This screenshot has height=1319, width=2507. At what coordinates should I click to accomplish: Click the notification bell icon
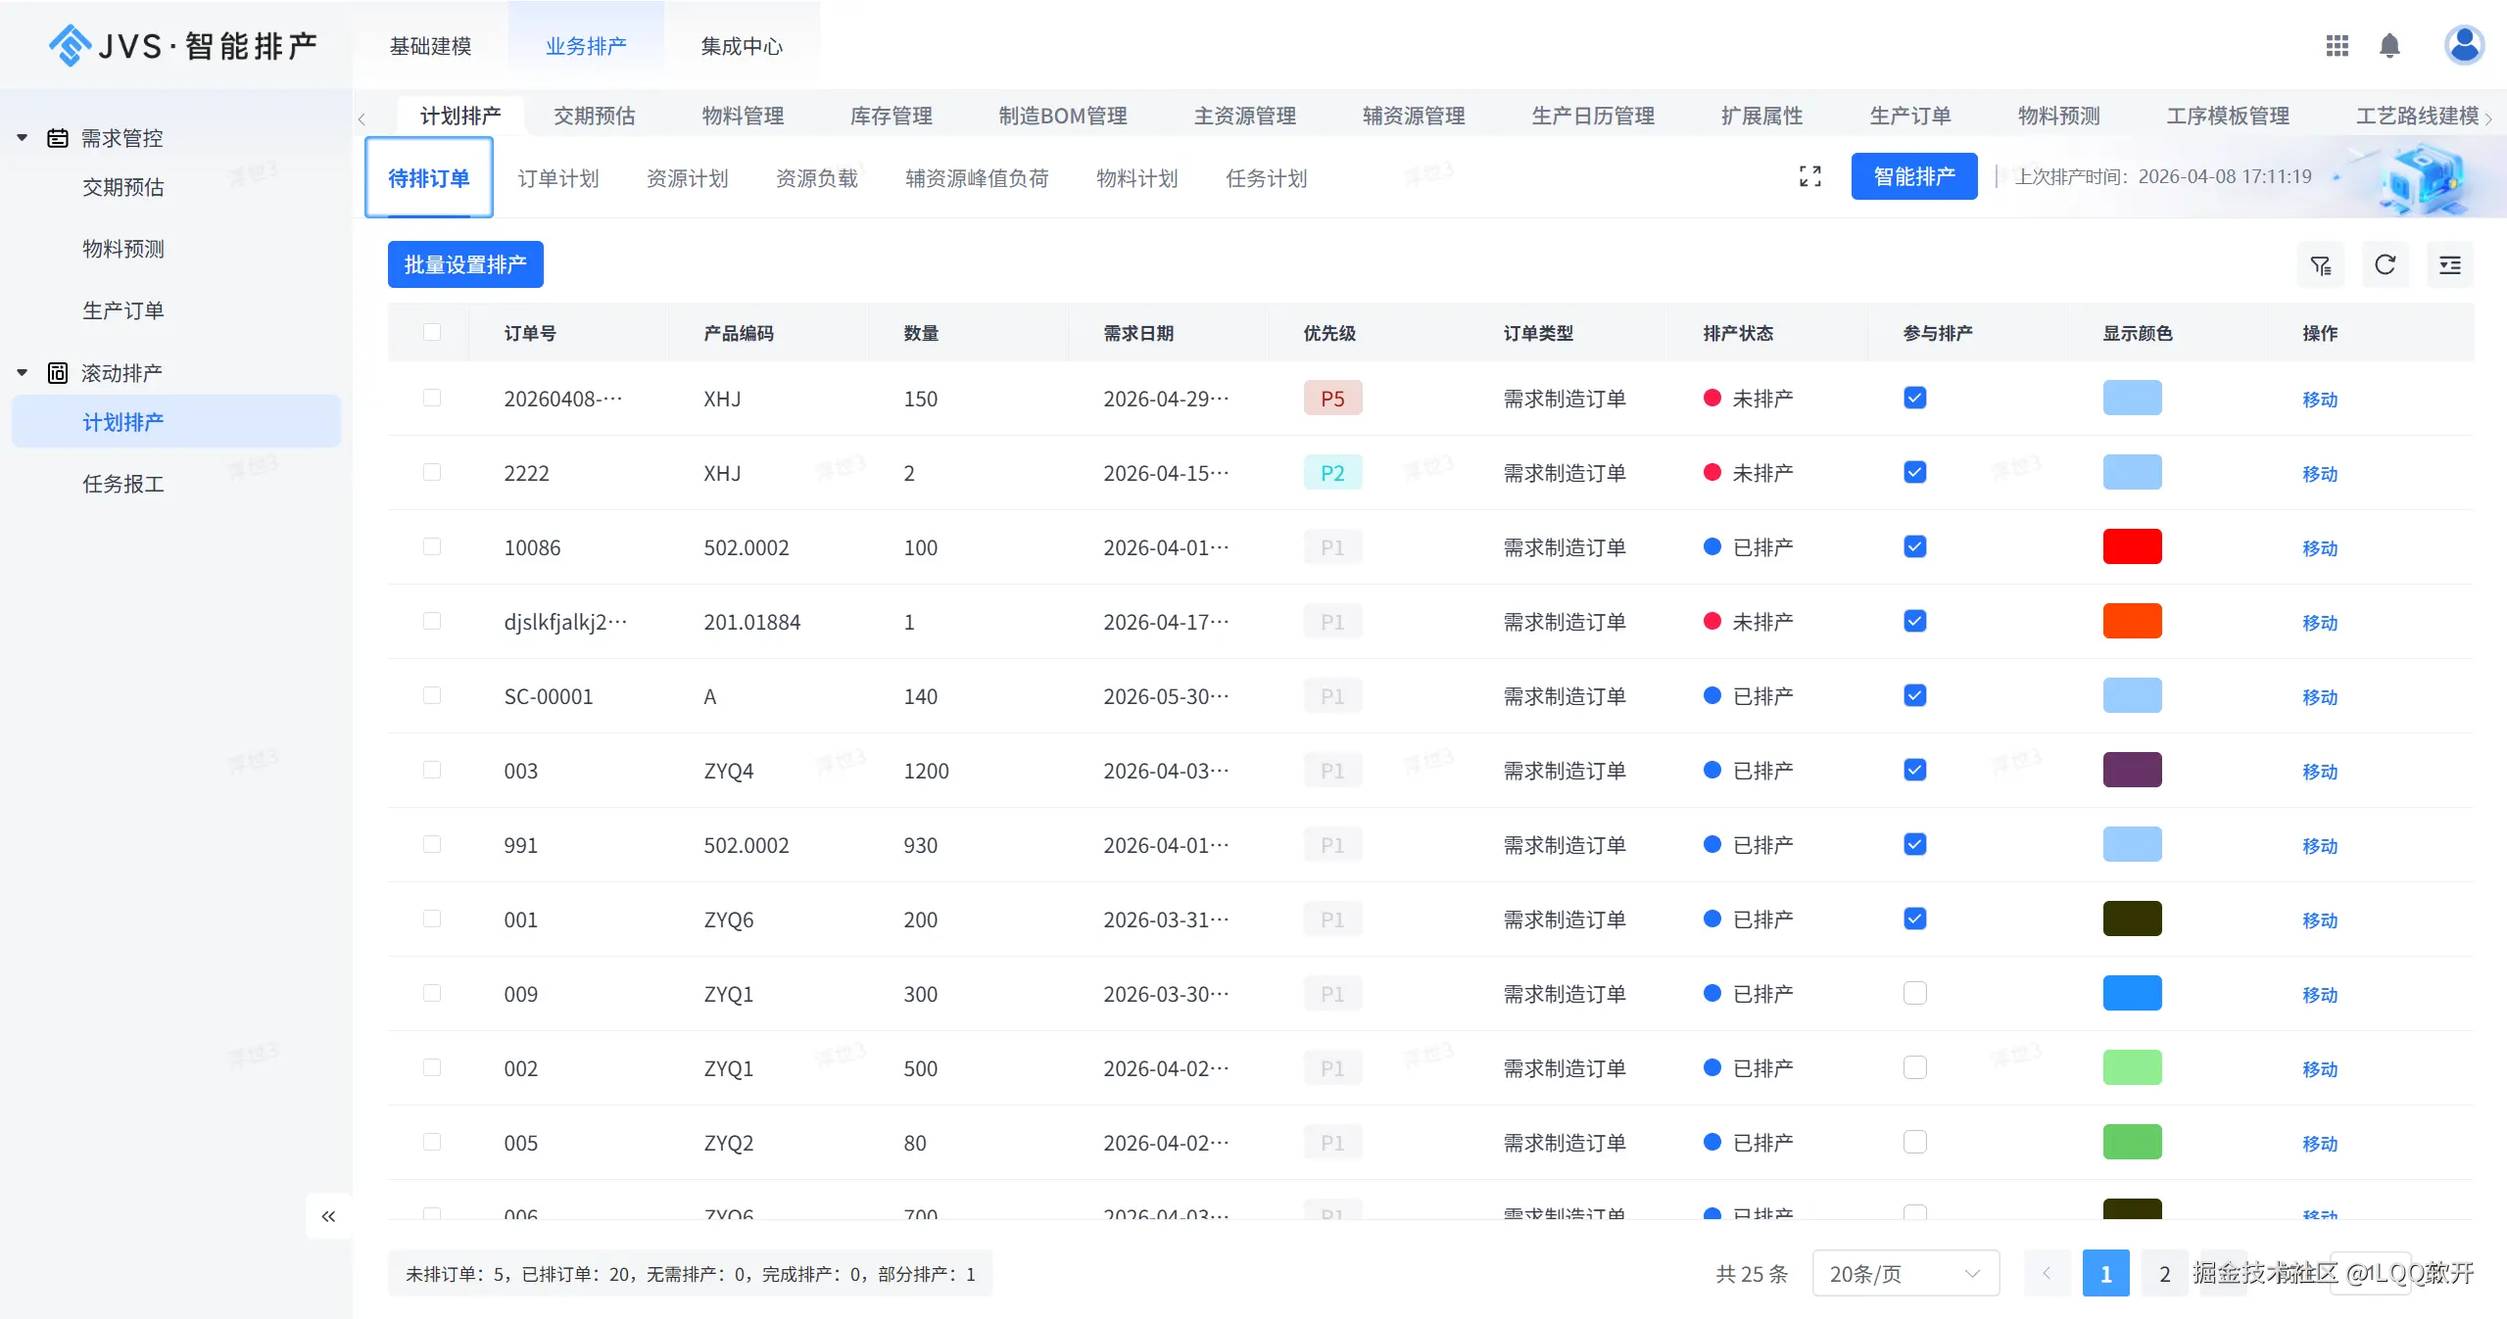[x=2389, y=46]
